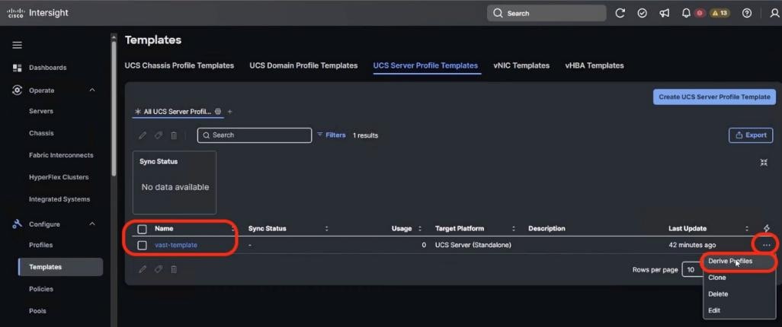Open the Filters control
The height and width of the screenshot is (327, 782).
click(331, 135)
